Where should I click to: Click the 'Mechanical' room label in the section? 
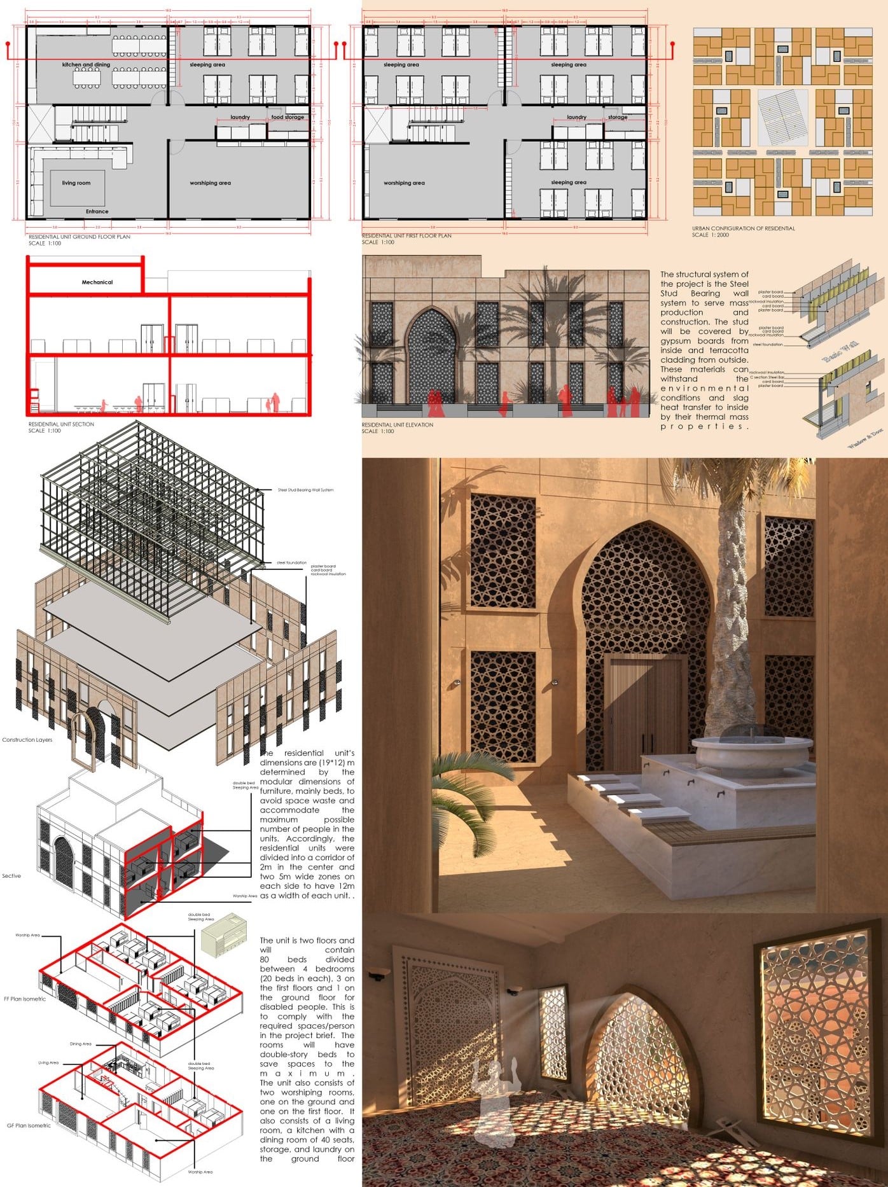pos(97,282)
